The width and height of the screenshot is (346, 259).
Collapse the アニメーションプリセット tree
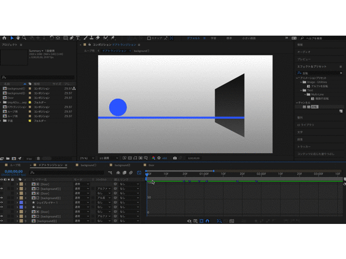[297, 78]
